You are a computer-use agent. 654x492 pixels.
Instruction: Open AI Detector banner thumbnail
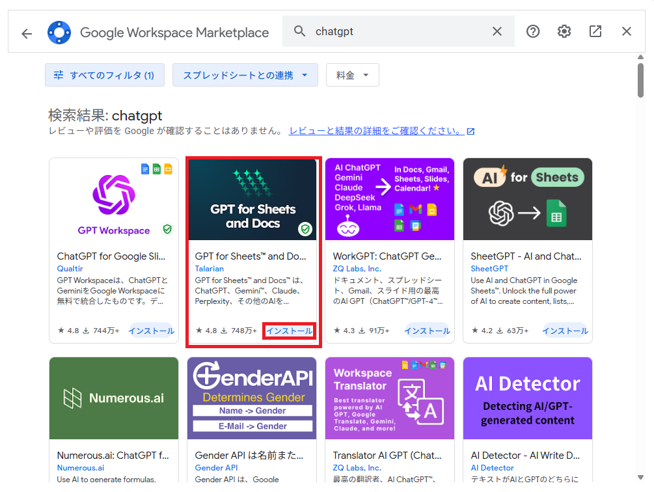coord(528,398)
